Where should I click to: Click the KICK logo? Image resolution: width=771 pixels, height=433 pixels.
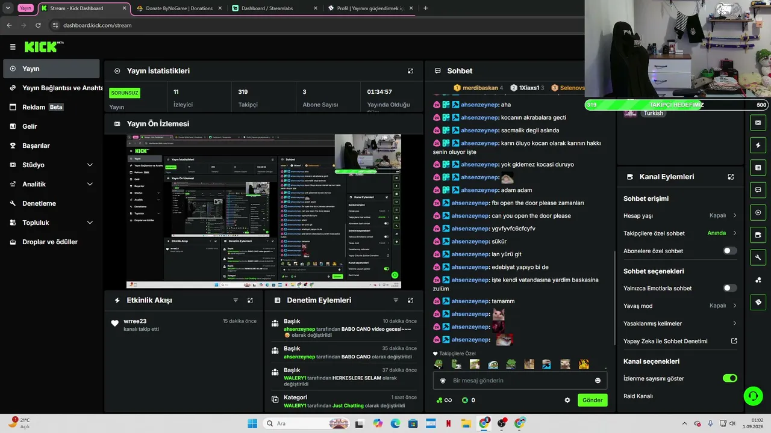pyautogui.click(x=44, y=46)
